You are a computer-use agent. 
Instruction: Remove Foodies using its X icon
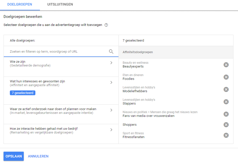[x=226, y=77]
